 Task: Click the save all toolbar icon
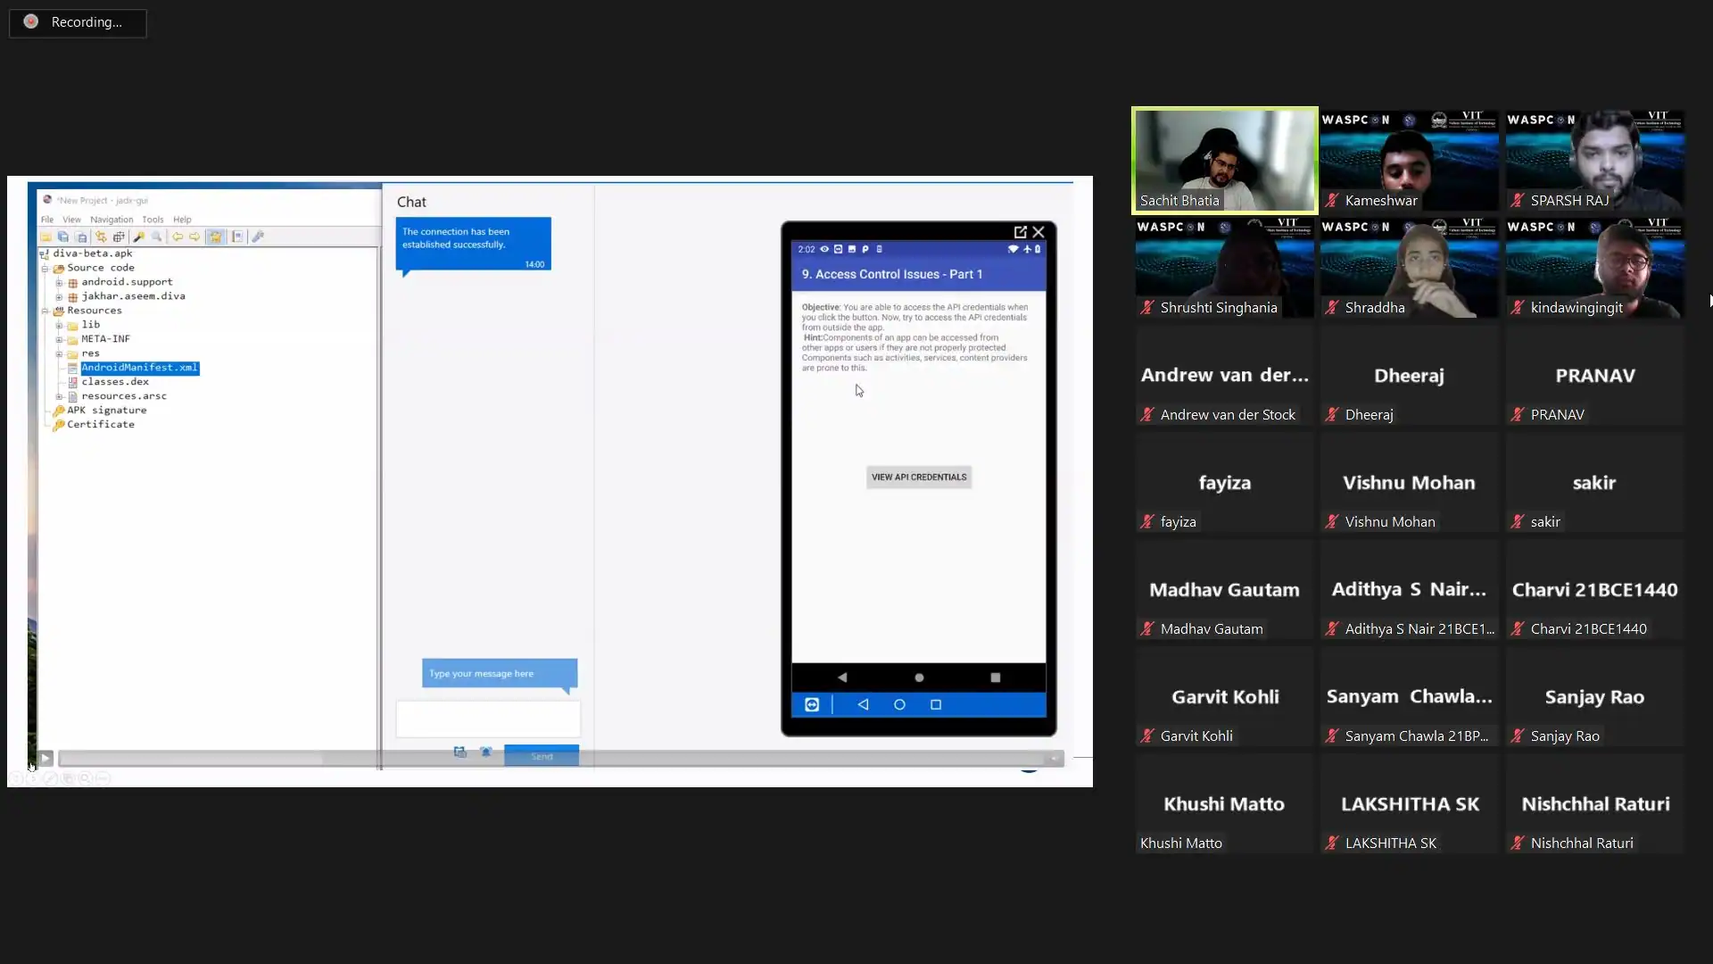(62, 237)
